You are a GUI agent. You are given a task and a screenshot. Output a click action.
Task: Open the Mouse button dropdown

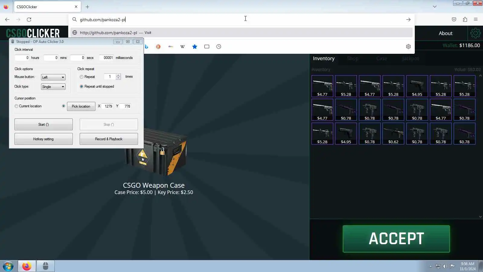point(53,77)
